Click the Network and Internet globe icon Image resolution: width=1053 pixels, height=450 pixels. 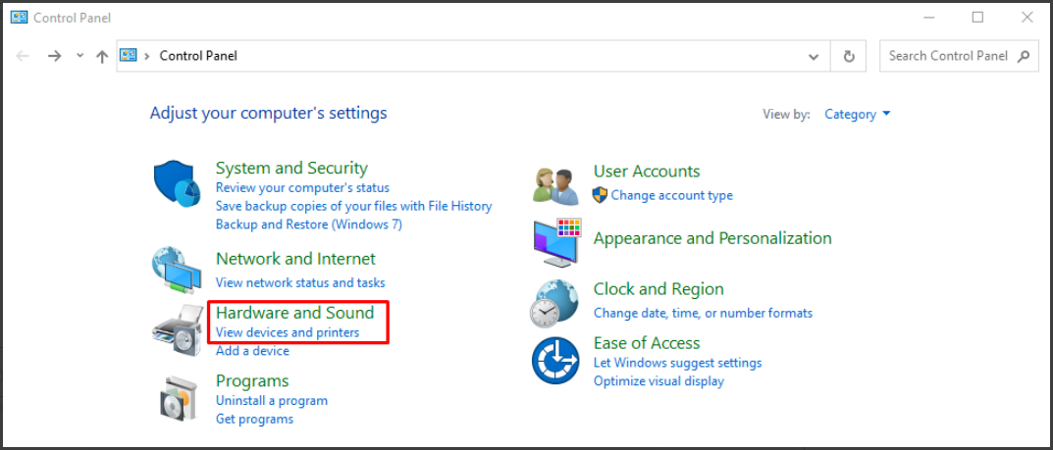(176, 270)
